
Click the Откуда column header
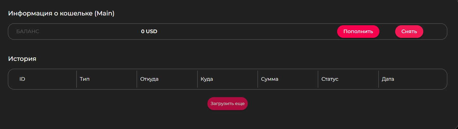click(x=149, y=79)
